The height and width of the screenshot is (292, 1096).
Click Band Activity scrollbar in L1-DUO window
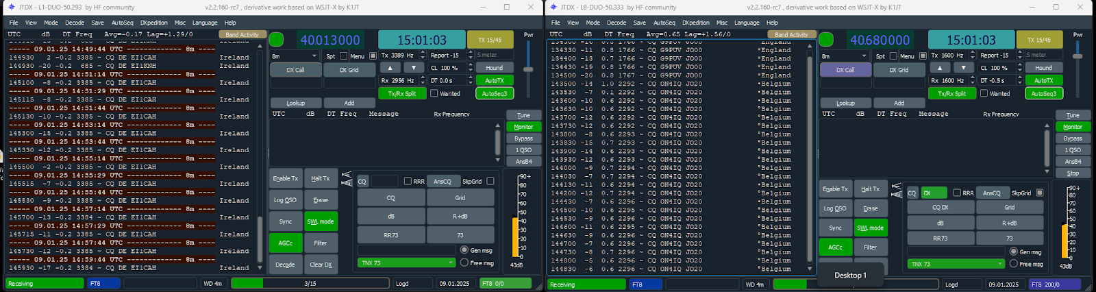click(260, 156)
